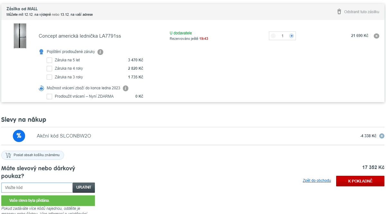The image size is (386, 214).
Task: Click the Akční kód SLCONBW2O text
Action: pyautogui.click(x=64, y=136)
